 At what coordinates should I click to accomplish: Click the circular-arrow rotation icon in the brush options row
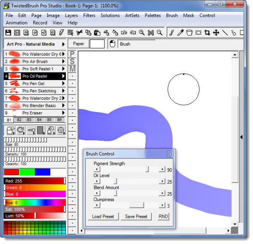[21, 130]
